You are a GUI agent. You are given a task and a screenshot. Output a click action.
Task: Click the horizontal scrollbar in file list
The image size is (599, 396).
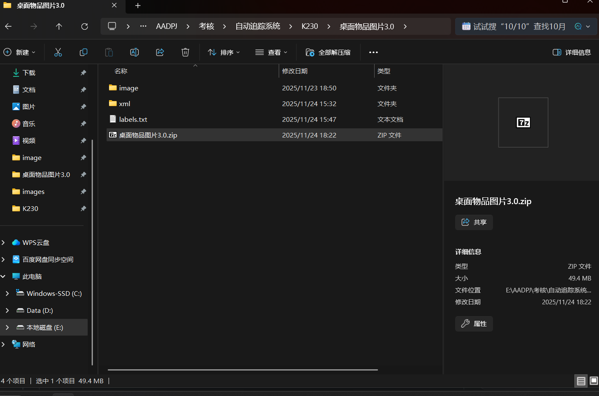pos(243,370)
